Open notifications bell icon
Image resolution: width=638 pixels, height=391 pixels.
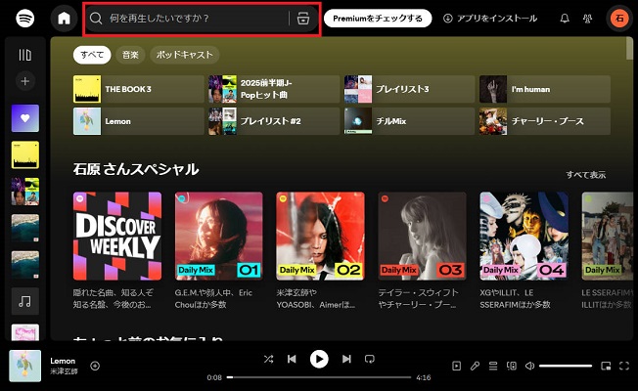click(565, 19)
